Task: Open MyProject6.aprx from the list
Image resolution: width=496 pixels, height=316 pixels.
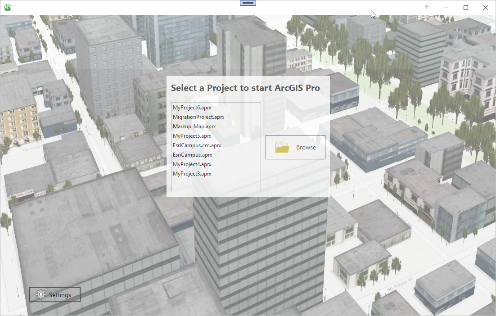Action: [192, 108]
